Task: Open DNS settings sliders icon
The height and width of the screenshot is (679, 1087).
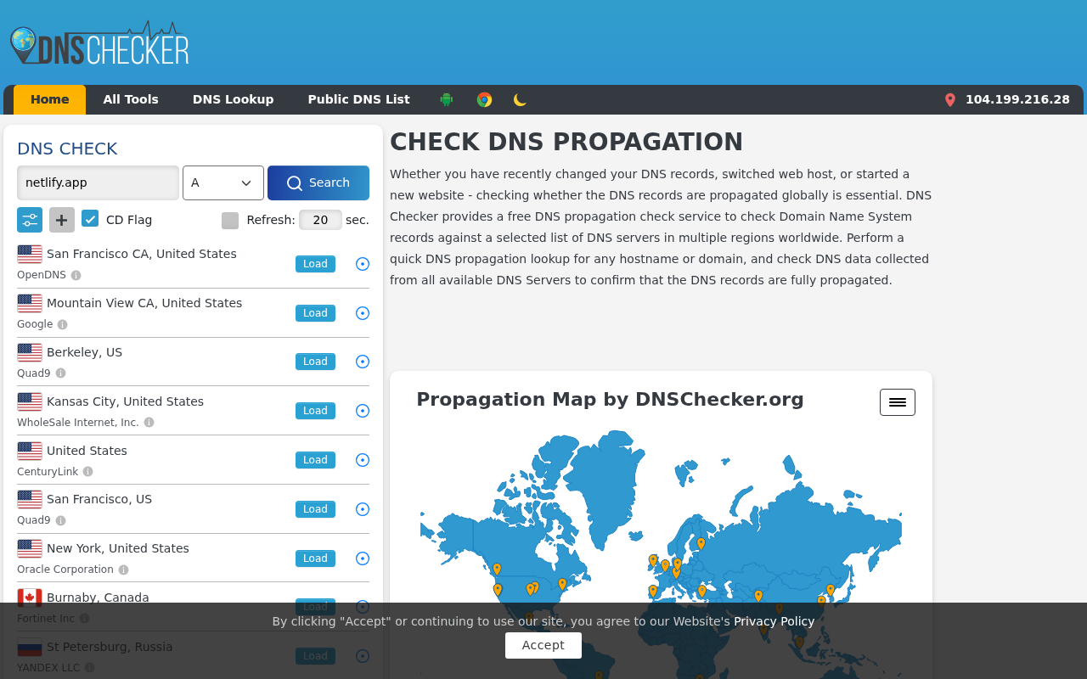Action: [x=30, y=220]
